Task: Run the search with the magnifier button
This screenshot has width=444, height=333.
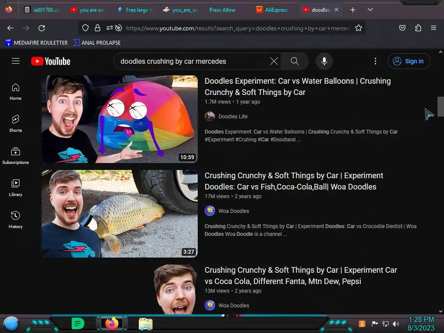Action: pyautogui.click(x=295, y=61)
